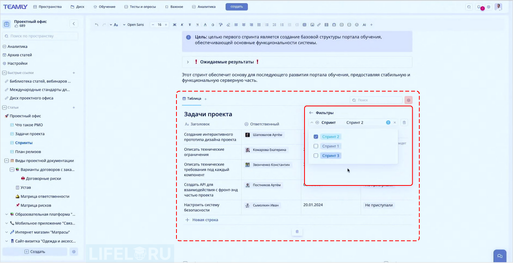This screenshot has height=263, width=513.
Task: Open the AI assistant in the editor toolbar
Action: coord(364,25)
